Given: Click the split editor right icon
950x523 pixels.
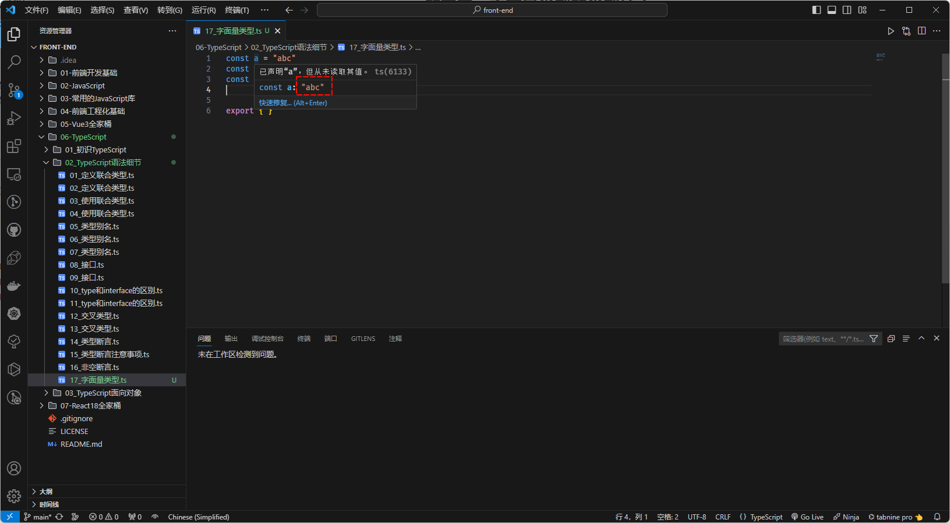Looking at the screenshot, I should coord(921,31).
